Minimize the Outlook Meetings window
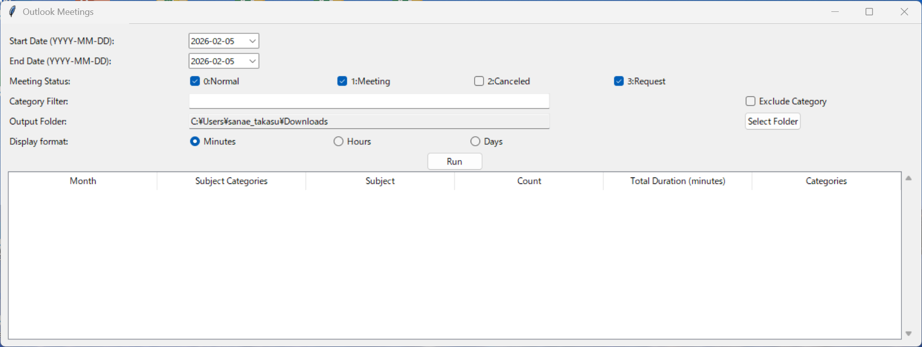The width and height of the screenshot is (922, 347). [835, 11]
